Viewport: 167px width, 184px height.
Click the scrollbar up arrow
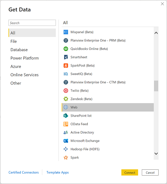[x=156, y=33]
